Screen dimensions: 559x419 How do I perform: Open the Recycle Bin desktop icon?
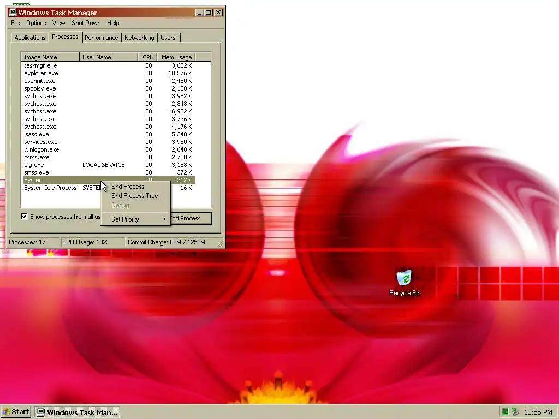[405, 283]
